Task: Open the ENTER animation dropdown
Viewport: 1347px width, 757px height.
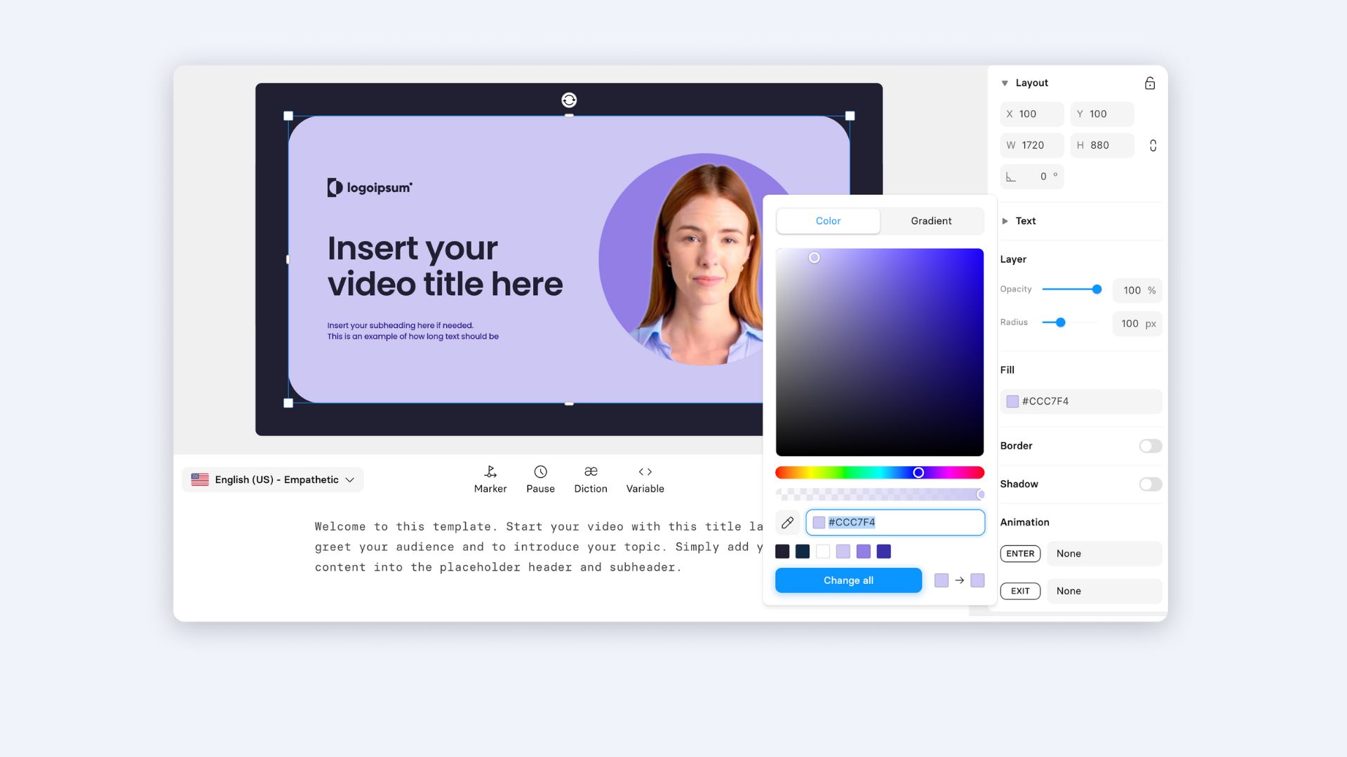Action: point(1104,554)
